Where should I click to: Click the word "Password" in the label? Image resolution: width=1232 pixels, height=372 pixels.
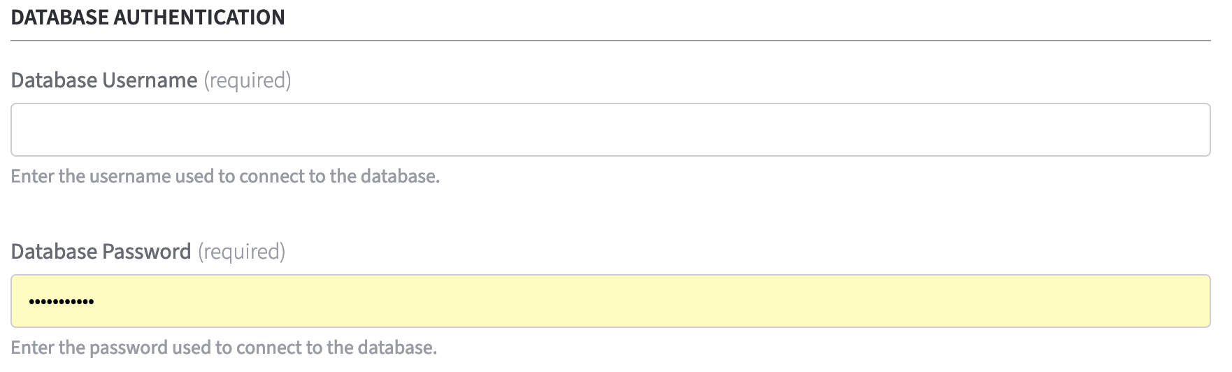coord(147,252)
